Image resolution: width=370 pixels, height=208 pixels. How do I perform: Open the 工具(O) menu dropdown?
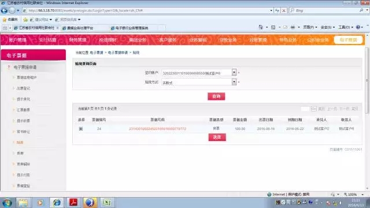346,27
